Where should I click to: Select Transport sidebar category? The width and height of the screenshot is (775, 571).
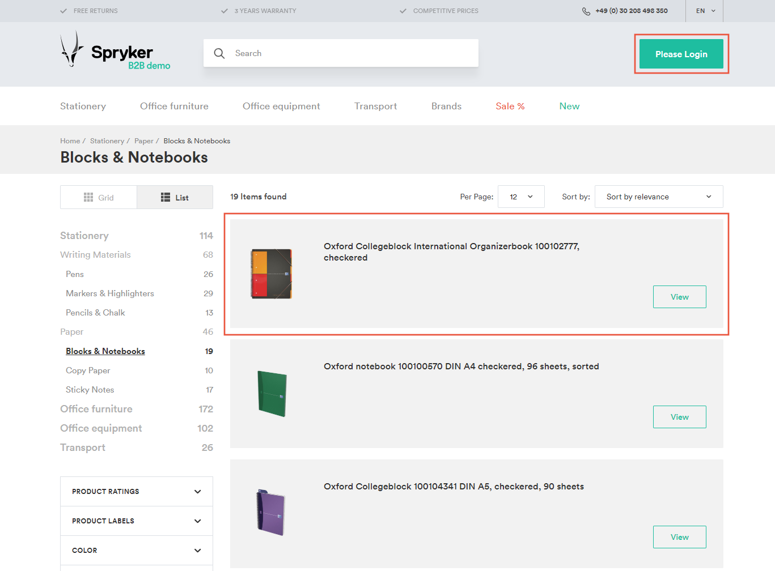tap(83, 448)
